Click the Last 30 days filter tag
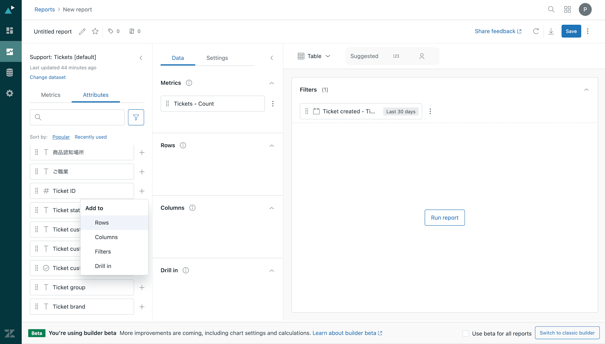Screen dimensions: 605x344 coord(400,111)
